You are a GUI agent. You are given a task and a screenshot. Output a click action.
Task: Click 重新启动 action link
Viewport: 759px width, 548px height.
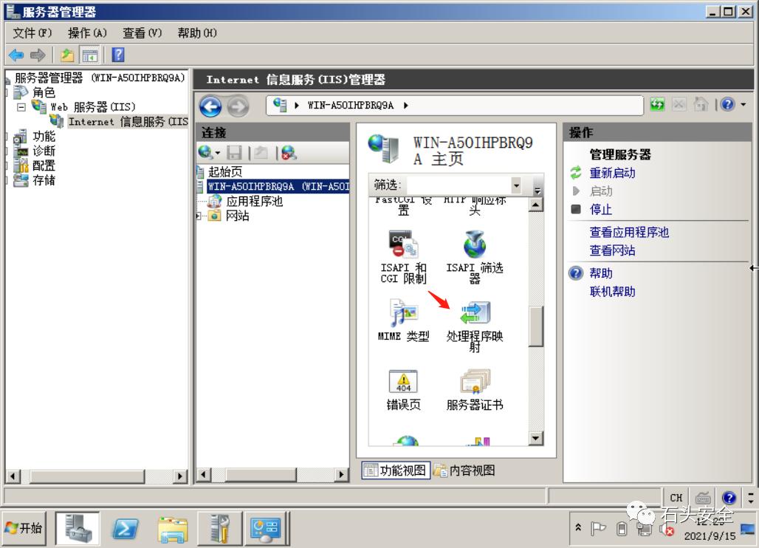click(x=612, y=173)
